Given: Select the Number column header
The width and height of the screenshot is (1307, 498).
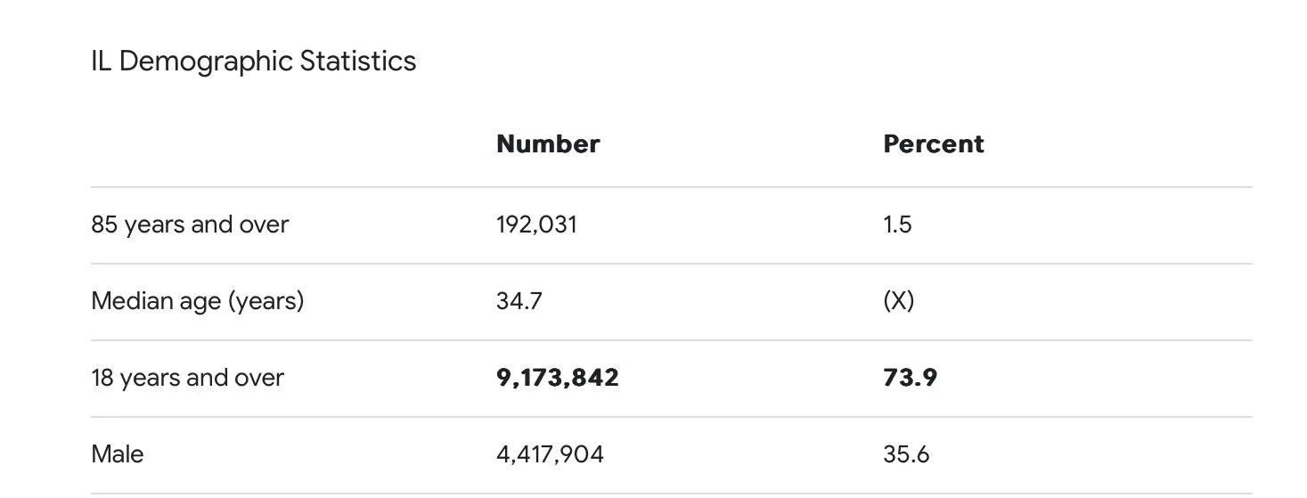Looking at the screenshot, I should click(x=547, y=144).
